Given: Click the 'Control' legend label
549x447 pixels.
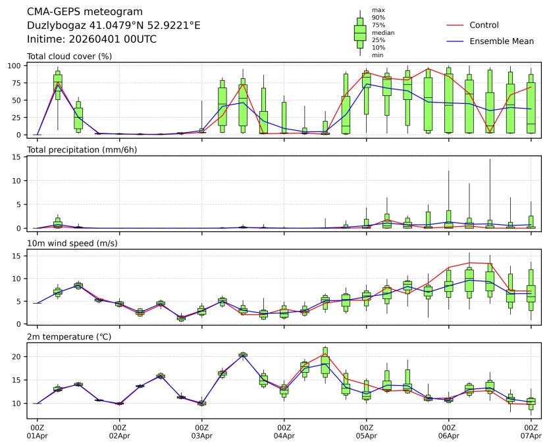Looking at the screenshot, I should pyautogui.click(x=484, y=25).
